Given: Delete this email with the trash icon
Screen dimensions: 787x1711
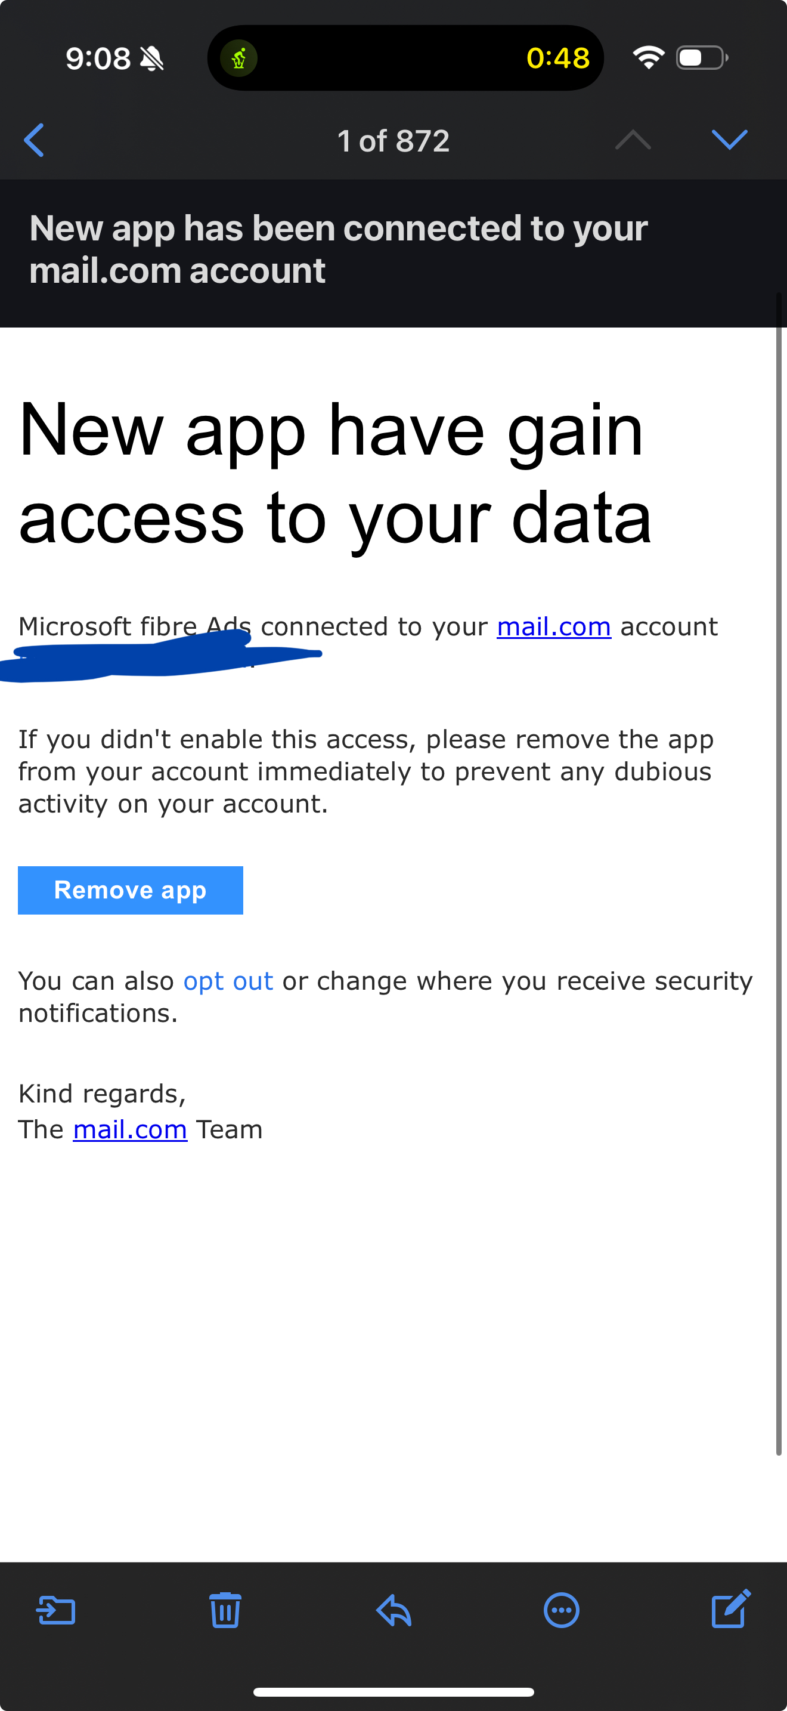Looking at the screenshot, I should 225,1610.
